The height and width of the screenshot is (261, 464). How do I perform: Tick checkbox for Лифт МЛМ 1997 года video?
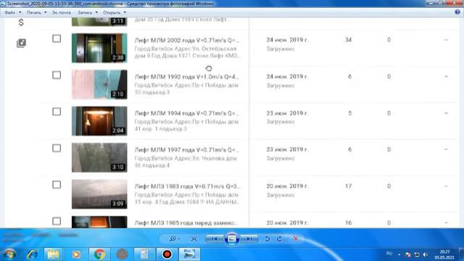click(x=57, y=148)
